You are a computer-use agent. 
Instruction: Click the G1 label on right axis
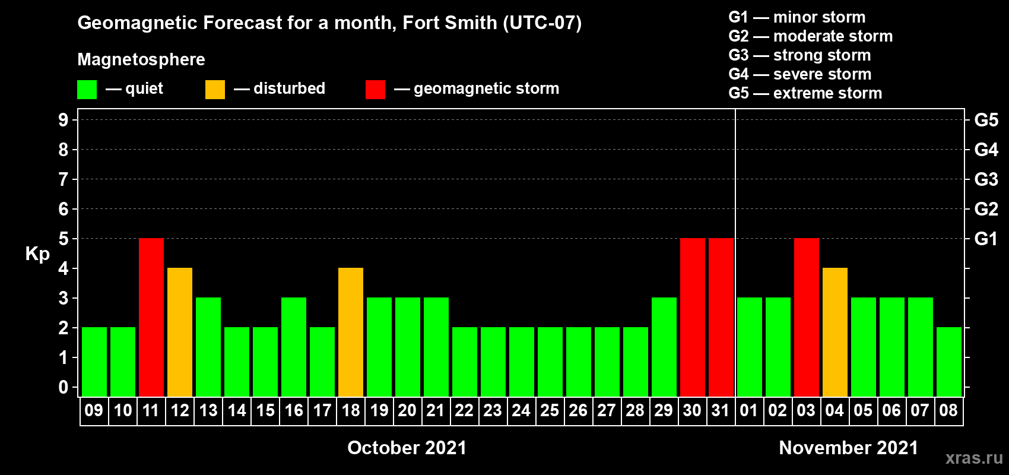[x=986, y=239]
